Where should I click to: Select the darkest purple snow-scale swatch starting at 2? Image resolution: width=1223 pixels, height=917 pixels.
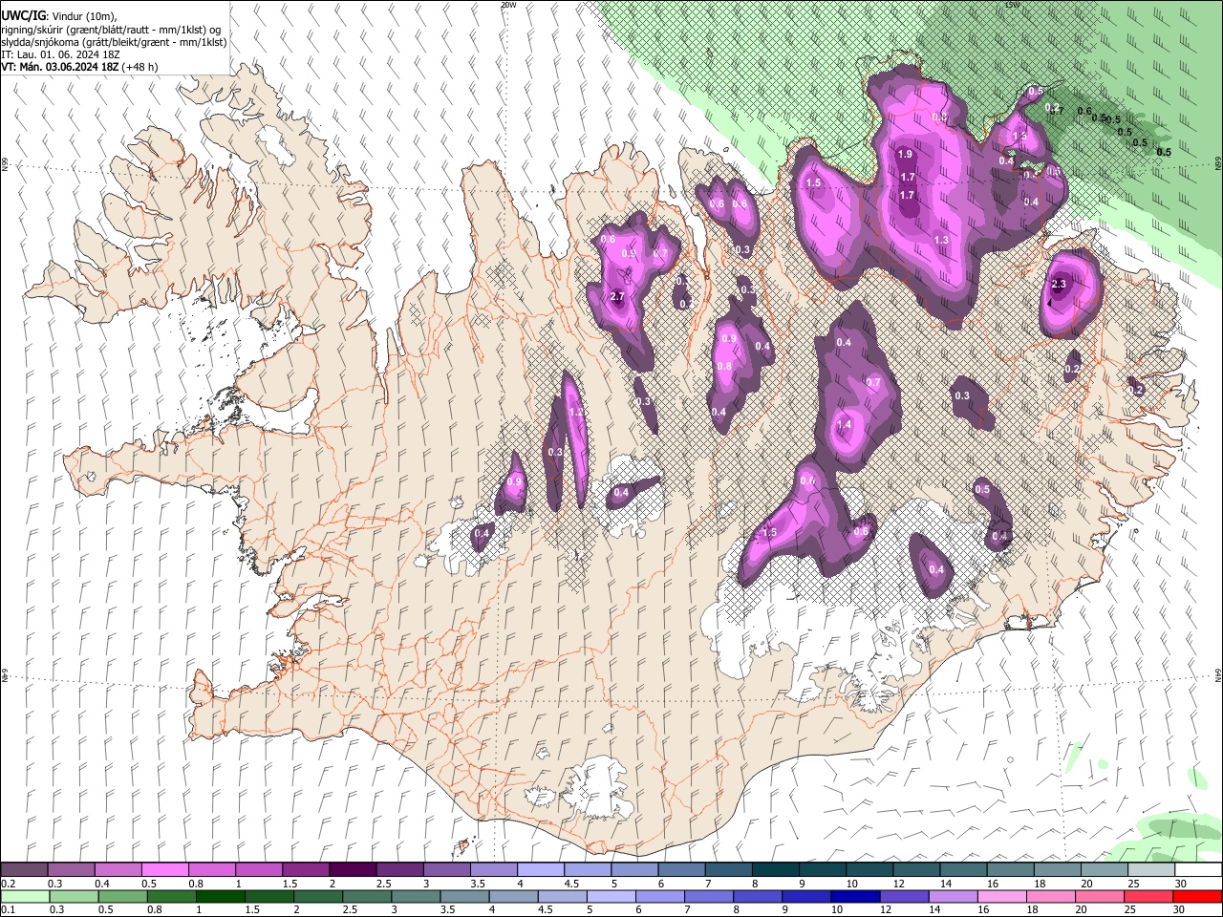[353, 870]
